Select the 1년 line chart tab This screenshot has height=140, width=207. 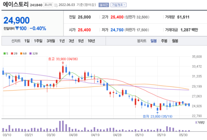click(62, 41)
